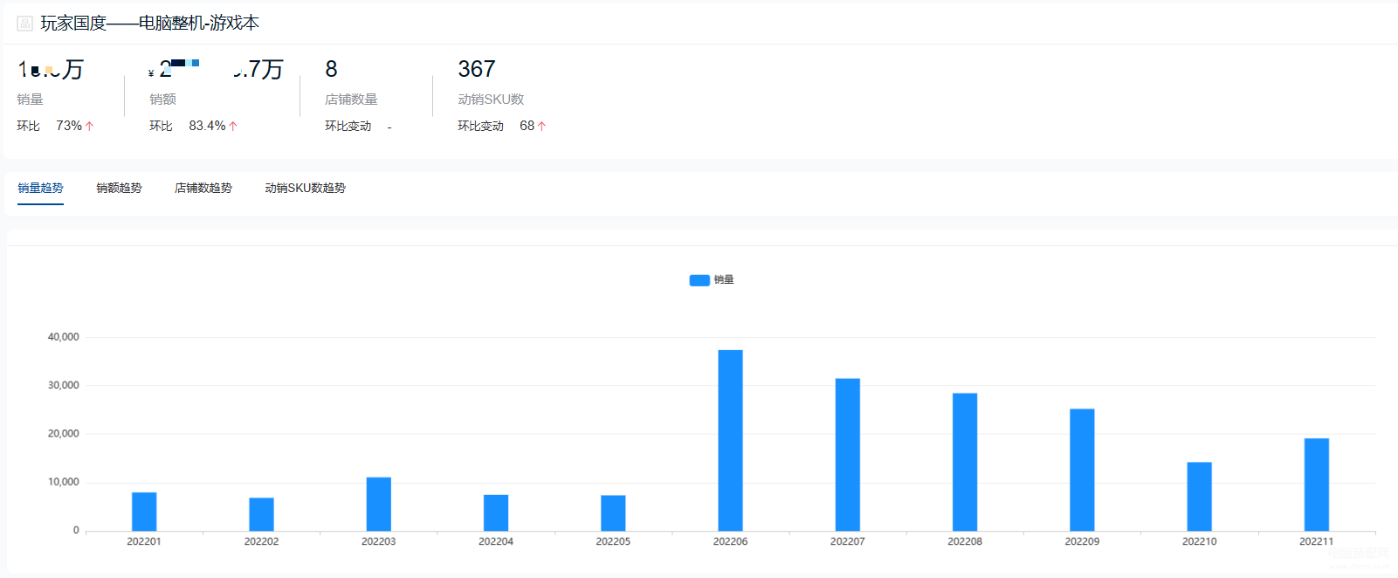
Task: Click the red up arrow next to 73%
Action: 89,127
